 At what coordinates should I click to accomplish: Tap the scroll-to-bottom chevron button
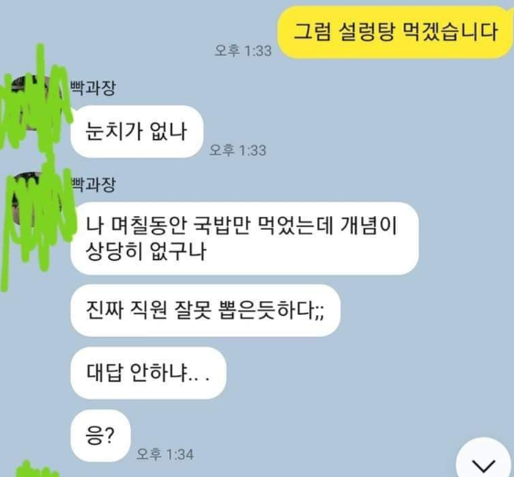click(x=484, y=461)
